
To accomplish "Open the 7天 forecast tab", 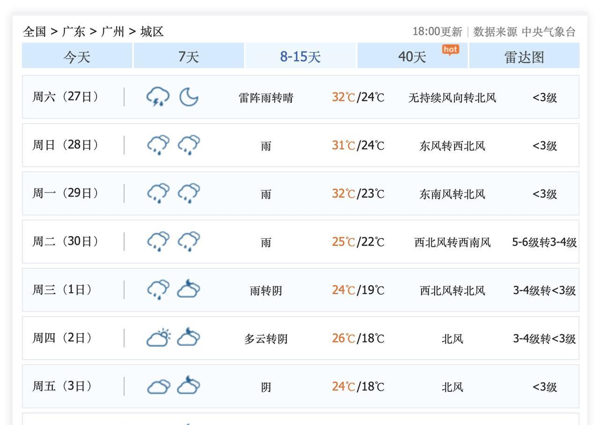I will tap(189, 57).
